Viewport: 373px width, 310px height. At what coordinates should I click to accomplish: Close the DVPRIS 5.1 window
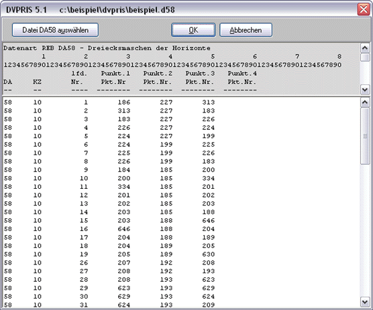364,10
